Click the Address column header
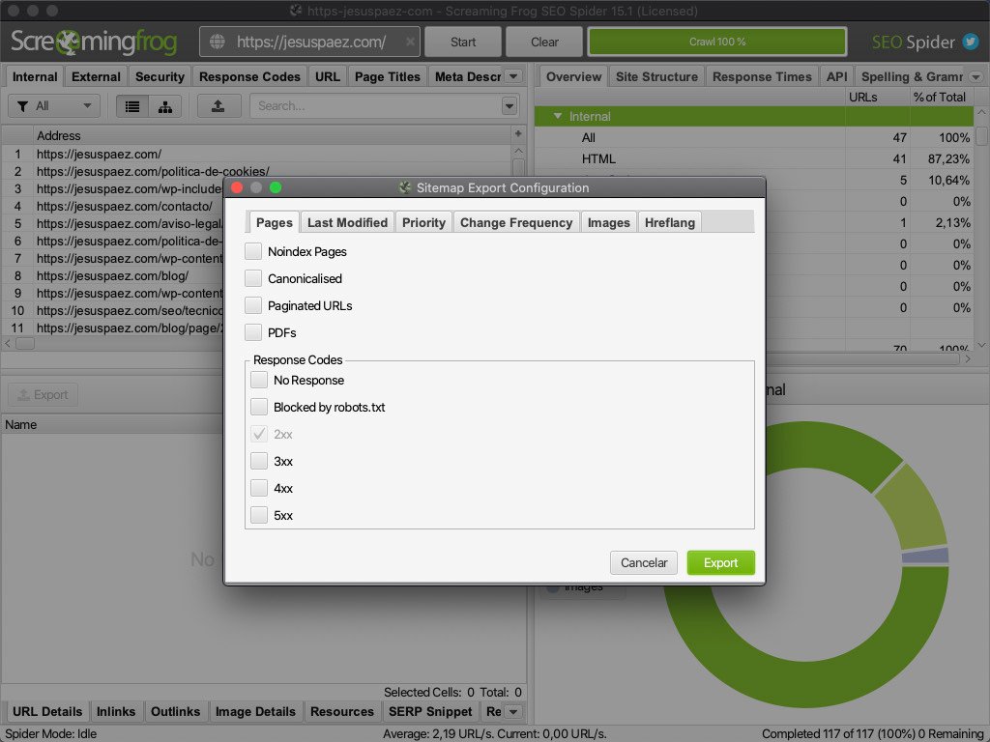Viewport: 990px width, 742px height. tap(273, 135)
